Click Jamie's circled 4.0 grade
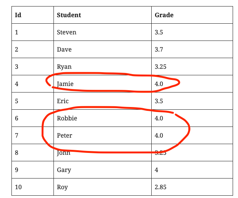Viewport: 238px width, 198px height. (x=192, y=84)
